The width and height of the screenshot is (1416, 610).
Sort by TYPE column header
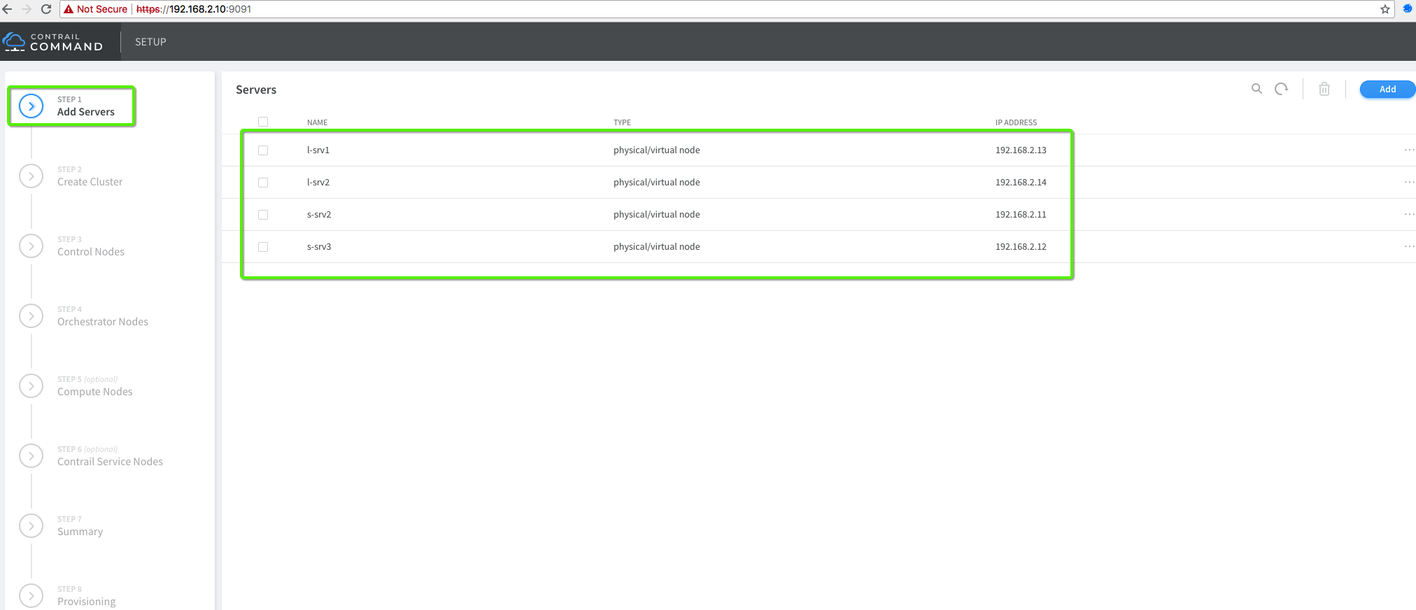click(622, 122)
